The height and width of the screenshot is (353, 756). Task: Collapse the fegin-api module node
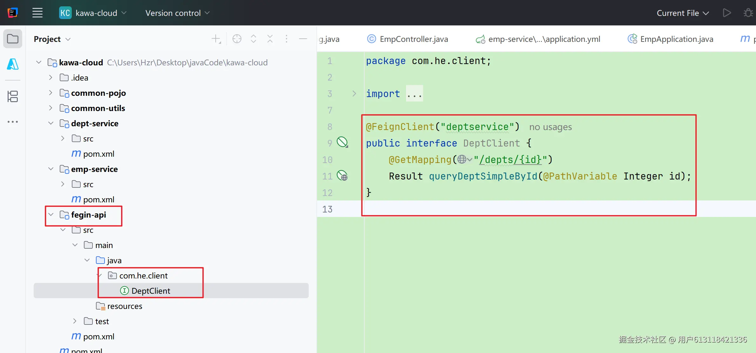(51, 215)
